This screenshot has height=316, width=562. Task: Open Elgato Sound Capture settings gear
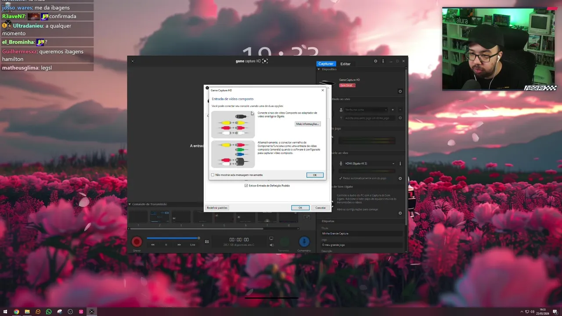pos(400,213)
